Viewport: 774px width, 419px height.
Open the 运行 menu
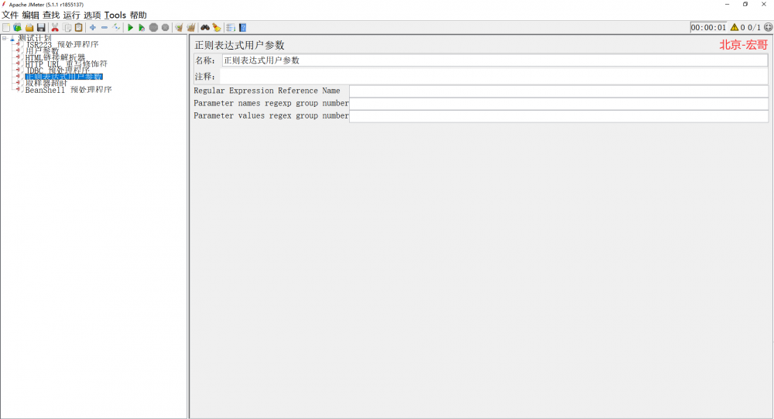(x=71, y=15)
